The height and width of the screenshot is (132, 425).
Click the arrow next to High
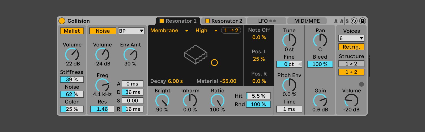[x=216, y=31]
